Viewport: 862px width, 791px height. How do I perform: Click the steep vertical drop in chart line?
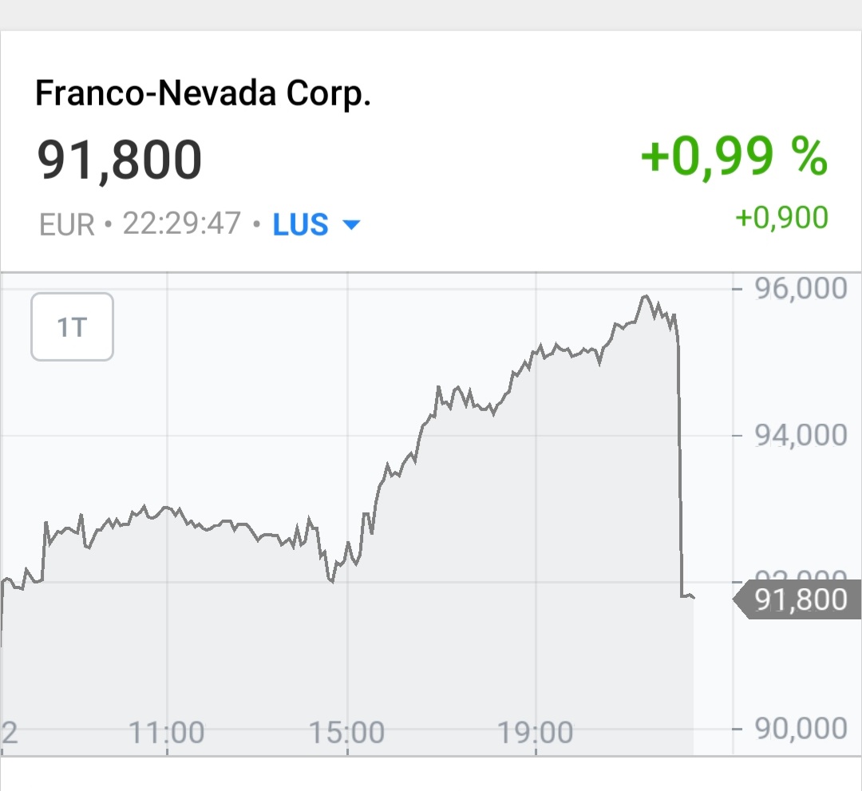[x=679, y=463]
